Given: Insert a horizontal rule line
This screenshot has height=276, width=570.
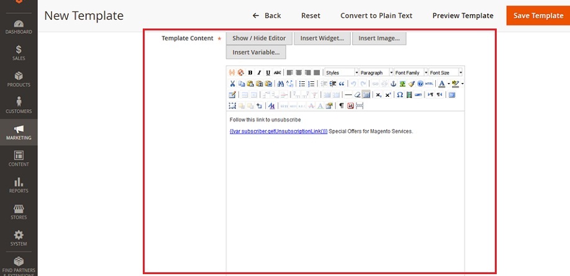Looking at the screenshot, I should tap(348, 94).
